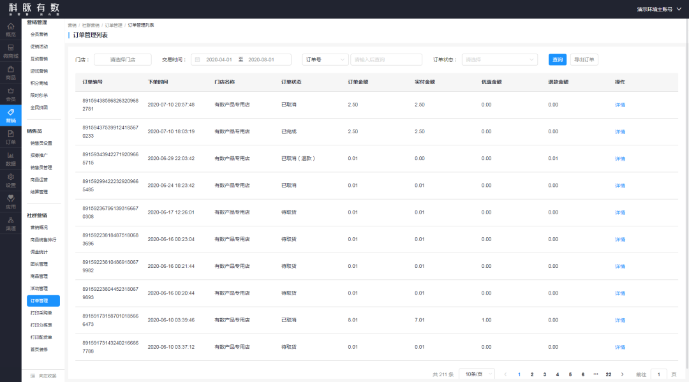Open 打印配货单 in the sidebar
Screen dimensions: 689x382
41,337
